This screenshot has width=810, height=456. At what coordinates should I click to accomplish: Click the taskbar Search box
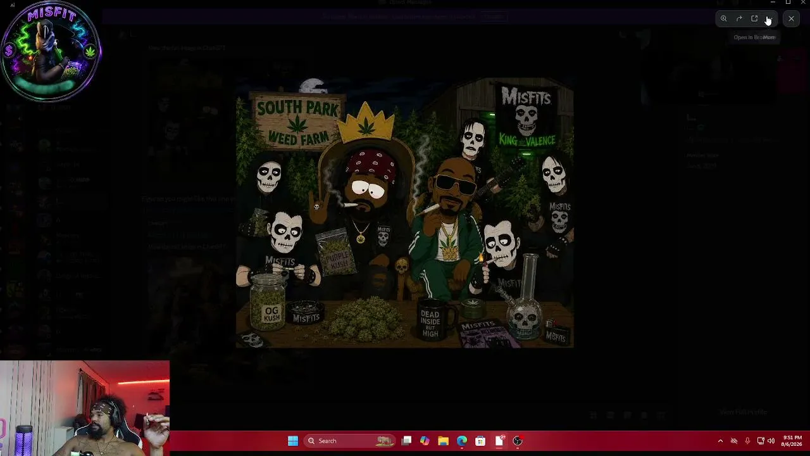pos(349,441)
